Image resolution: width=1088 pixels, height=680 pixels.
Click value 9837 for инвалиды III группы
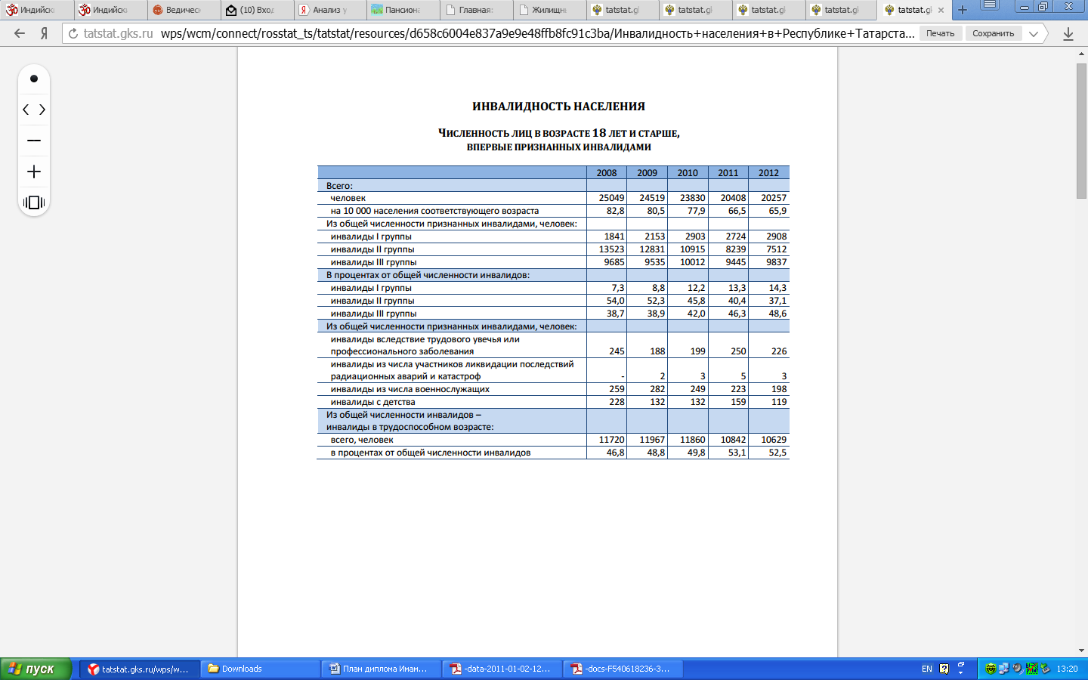pos(776,262)
